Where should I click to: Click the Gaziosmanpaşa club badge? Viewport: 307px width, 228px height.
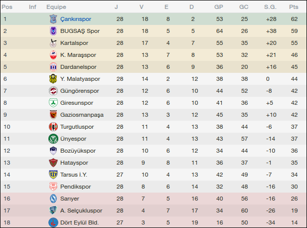(53, 115)
